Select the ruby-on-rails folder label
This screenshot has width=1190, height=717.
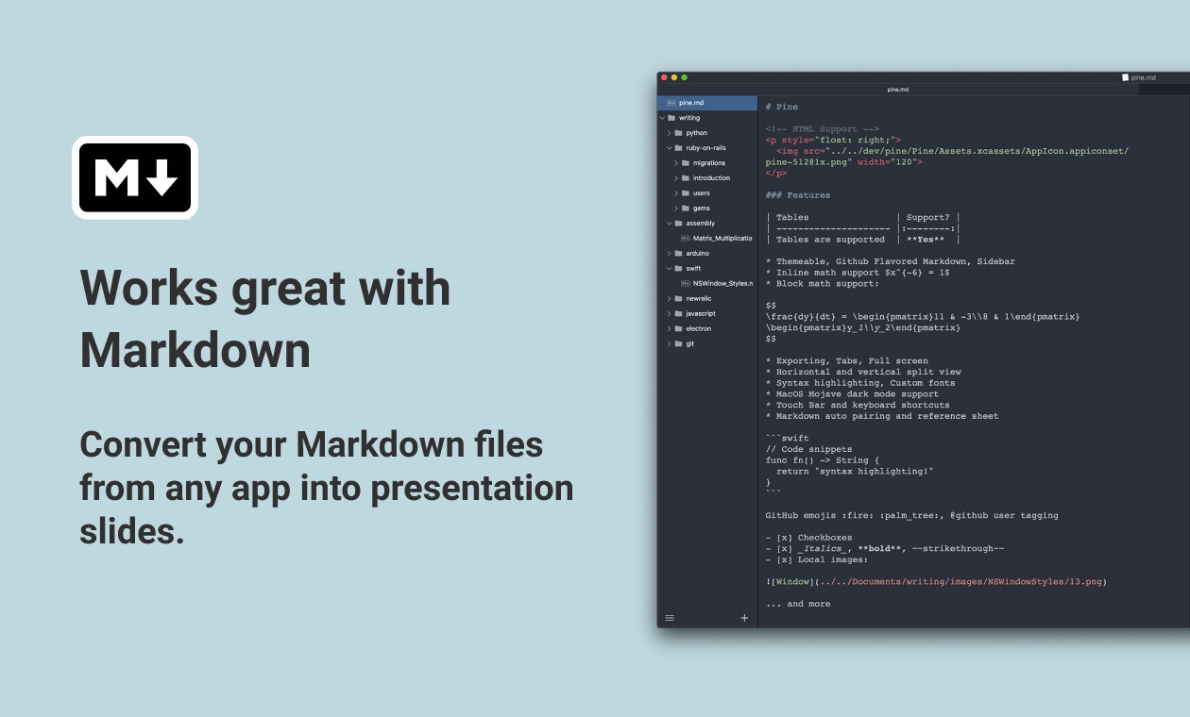[x=705, y=148]
